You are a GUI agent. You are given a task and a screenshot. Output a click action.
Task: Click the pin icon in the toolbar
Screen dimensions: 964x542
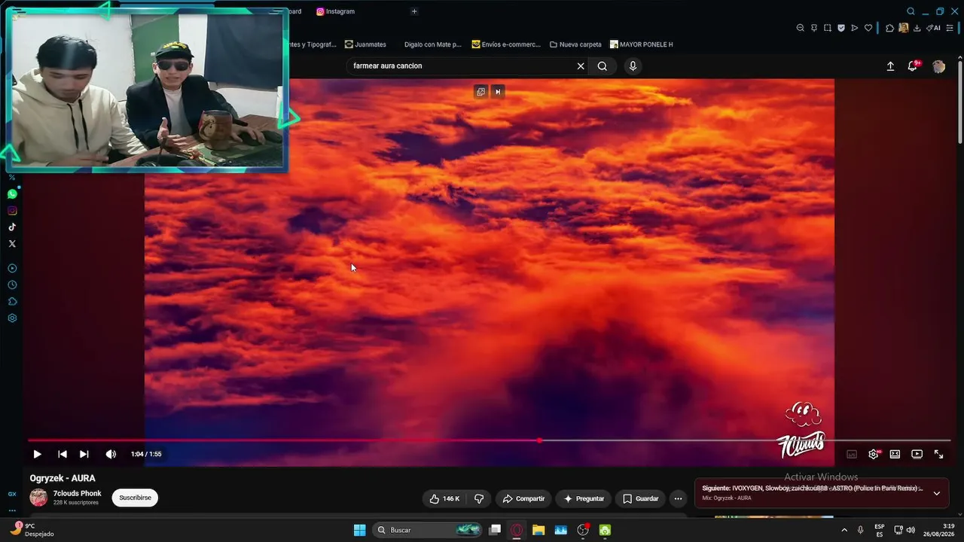pos(813,28)
